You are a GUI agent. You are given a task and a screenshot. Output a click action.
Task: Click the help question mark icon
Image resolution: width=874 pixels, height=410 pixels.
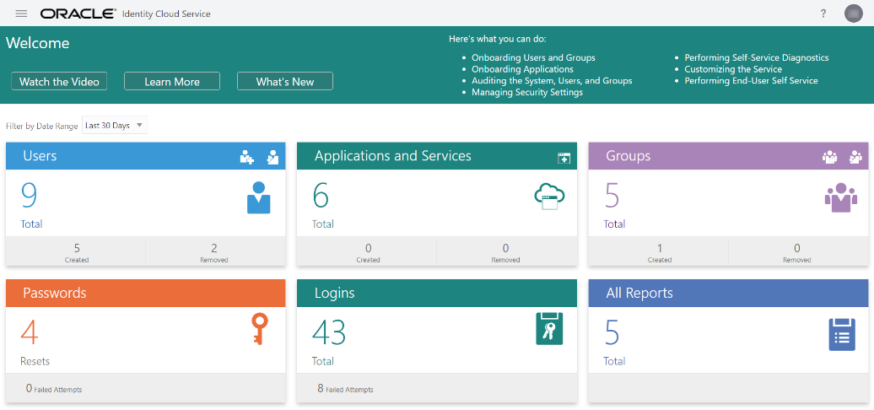[x=823, y=13]
